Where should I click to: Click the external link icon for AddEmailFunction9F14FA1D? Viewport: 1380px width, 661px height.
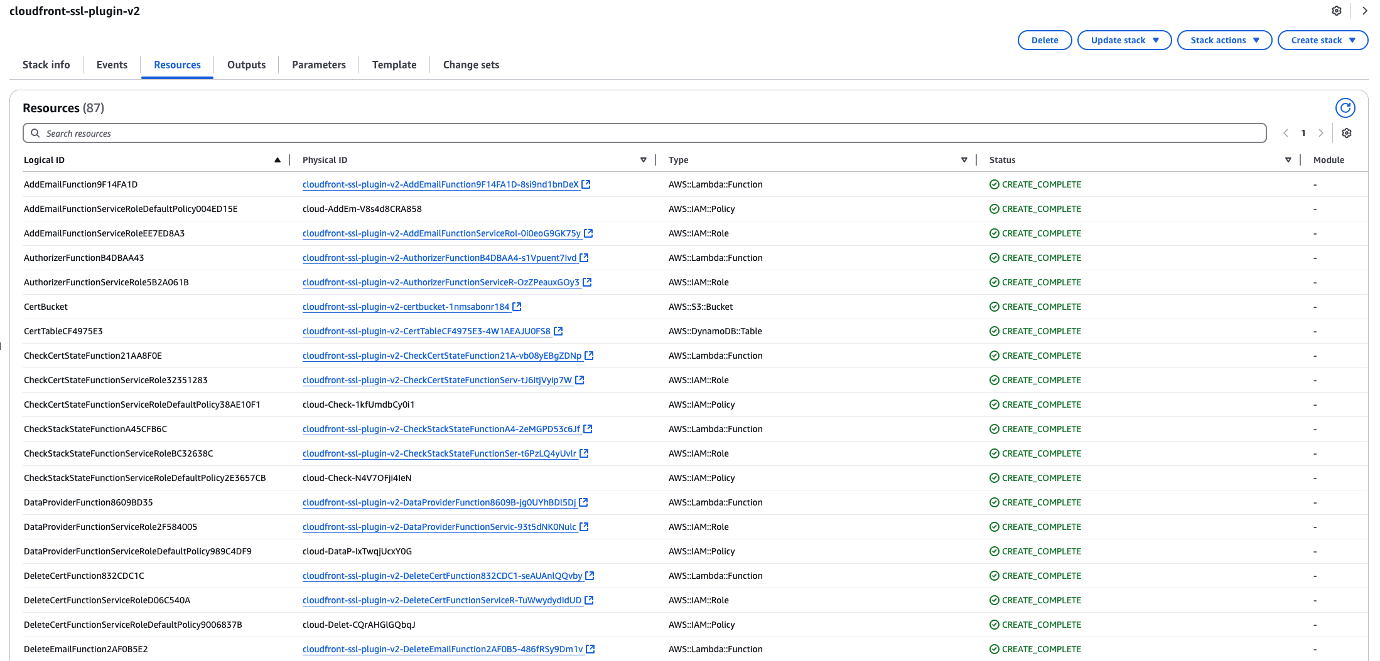pyautogui.click(x=586, y=184)
